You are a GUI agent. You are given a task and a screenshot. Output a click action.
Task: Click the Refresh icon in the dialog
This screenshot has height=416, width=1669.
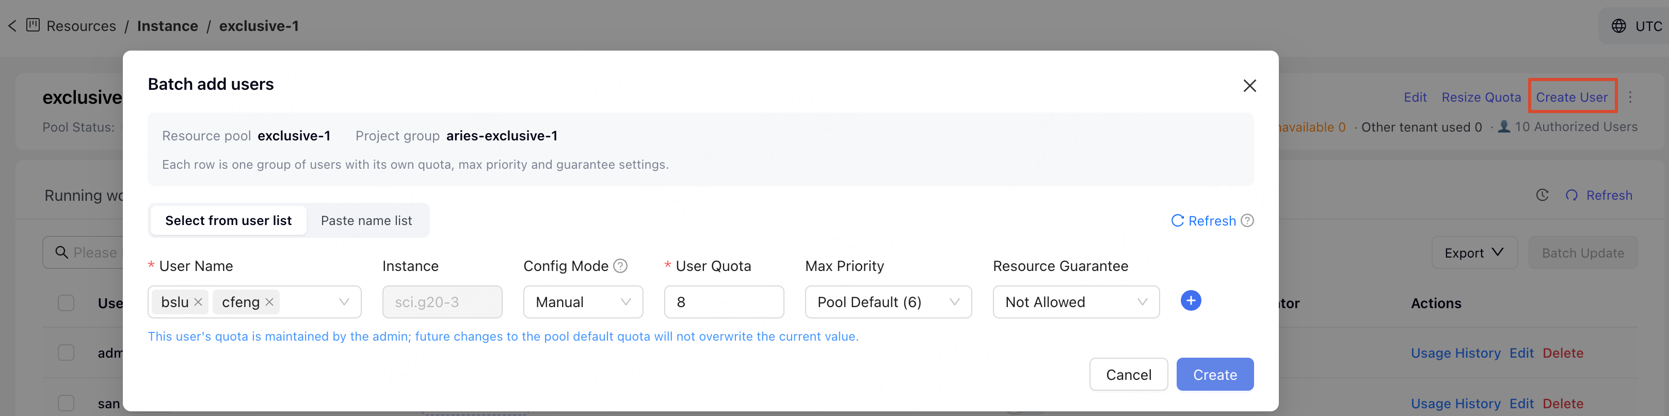click(x=1177, y=221)
